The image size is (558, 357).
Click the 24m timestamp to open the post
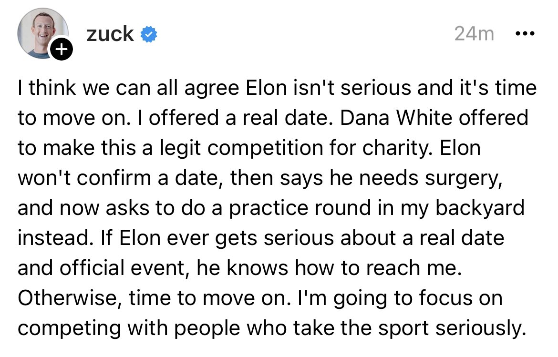(x=475, y=33)
